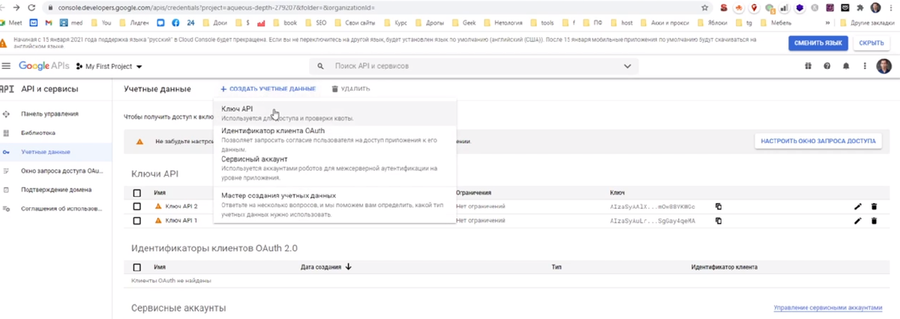
Task: Copy the key of Ключ API 2
Action: 718,206
